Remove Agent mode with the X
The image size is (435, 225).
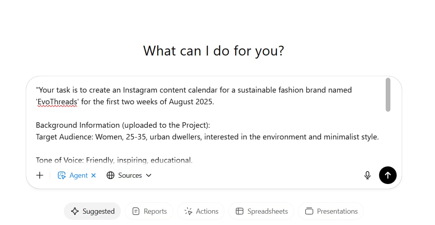coord(93,175)
